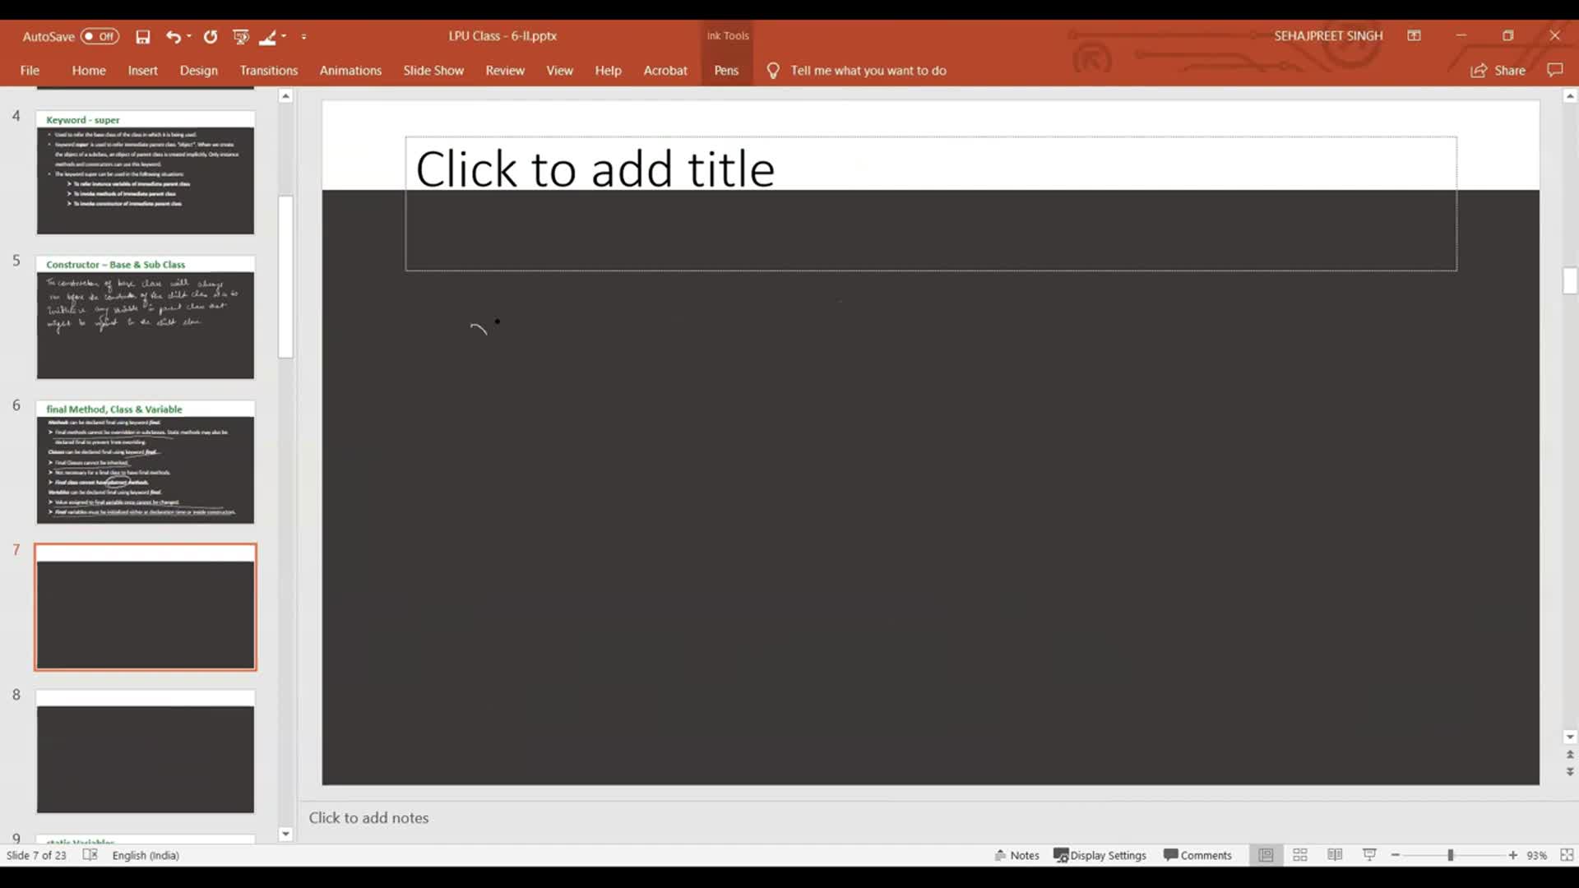Open Reading View from status bar

[1335, 855]
